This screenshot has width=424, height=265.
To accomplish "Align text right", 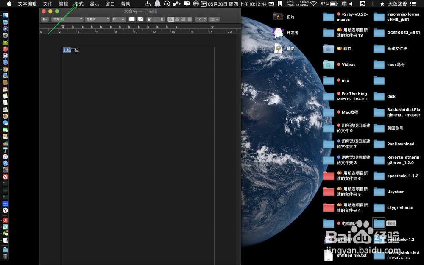I will click(183, 19).
